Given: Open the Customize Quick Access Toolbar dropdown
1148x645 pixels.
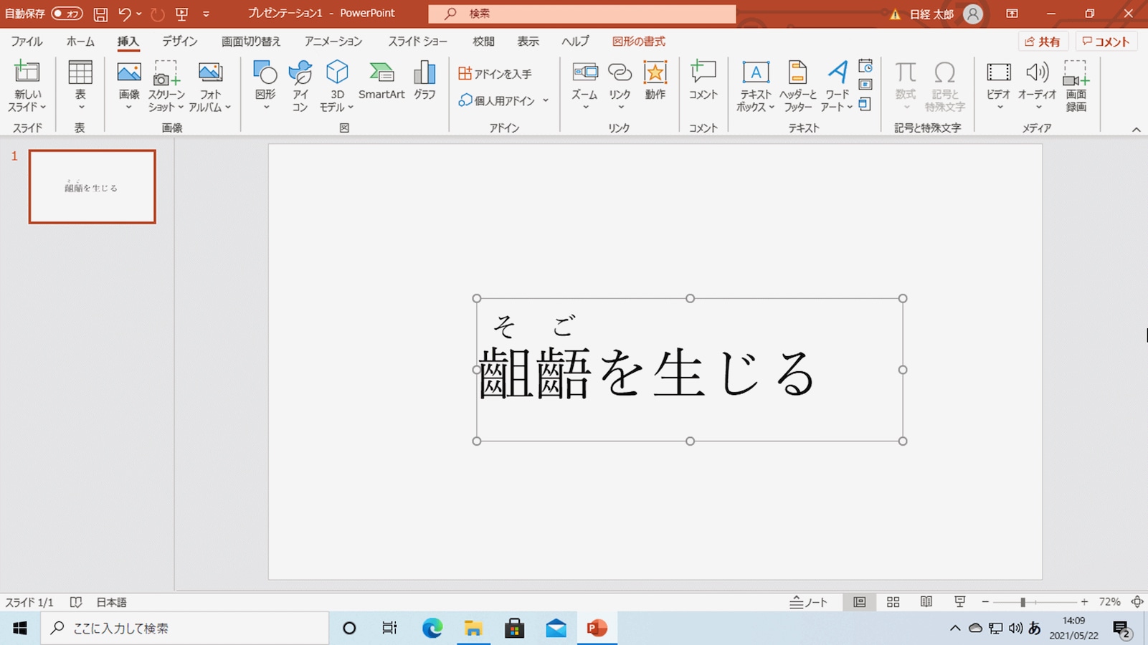Looking at the screenshot, I should pyautogui.click(x=206, y=14).
